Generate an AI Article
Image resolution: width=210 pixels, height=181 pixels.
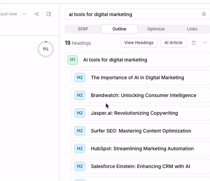[x=173, y=43]
